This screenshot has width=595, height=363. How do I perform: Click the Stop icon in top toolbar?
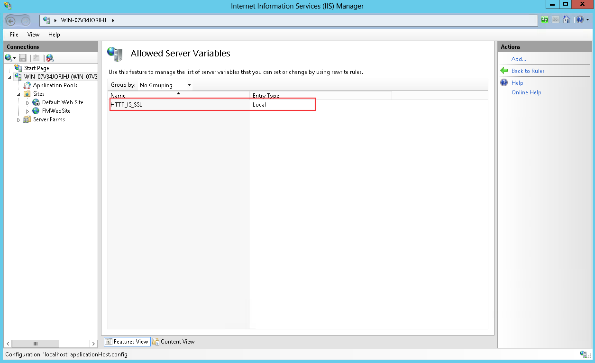point(556,20)
